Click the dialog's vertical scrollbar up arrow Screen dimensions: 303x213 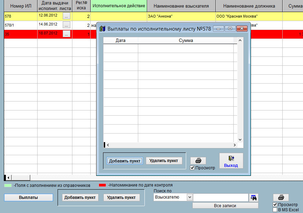240,40
